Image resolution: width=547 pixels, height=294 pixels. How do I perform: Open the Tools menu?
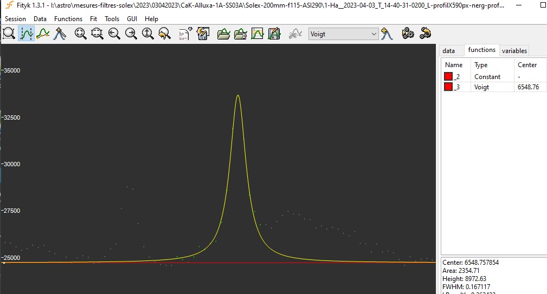(112, 19)
